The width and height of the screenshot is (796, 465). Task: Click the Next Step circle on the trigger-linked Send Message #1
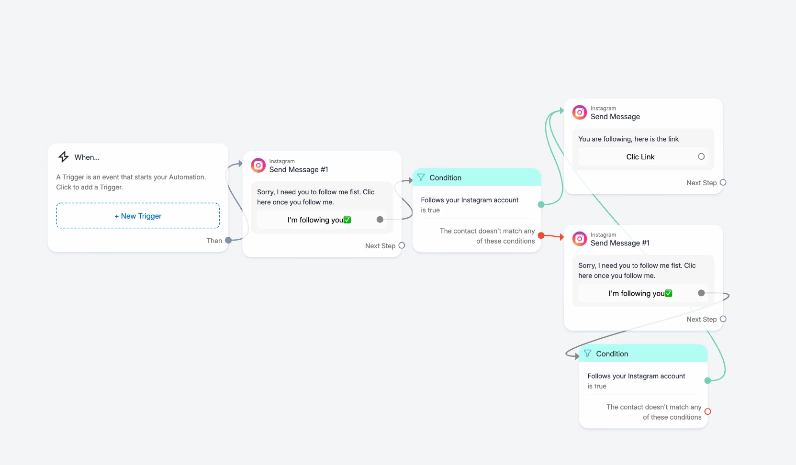tap(402, 245)
